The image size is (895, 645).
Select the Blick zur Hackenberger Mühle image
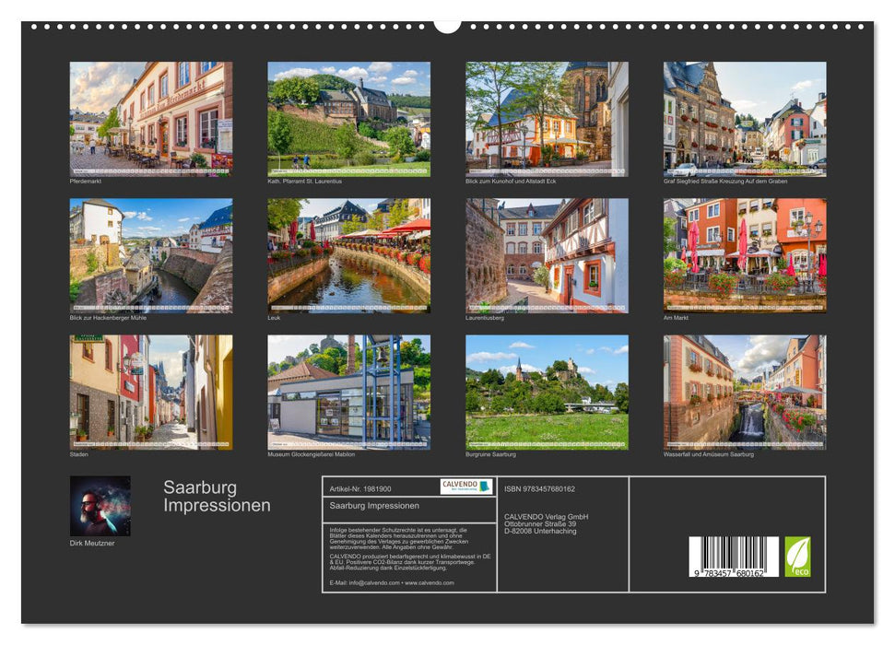coord(149,253)
